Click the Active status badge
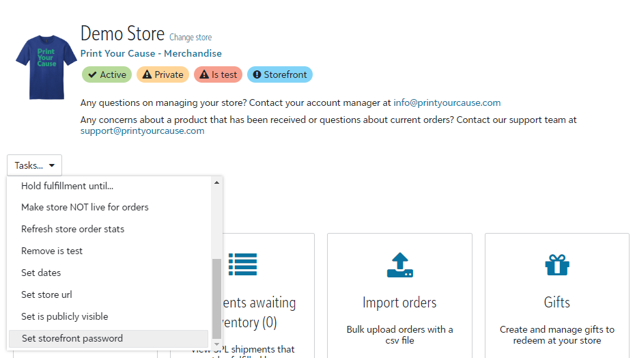 pyautogui.click(x=107, y=74)
